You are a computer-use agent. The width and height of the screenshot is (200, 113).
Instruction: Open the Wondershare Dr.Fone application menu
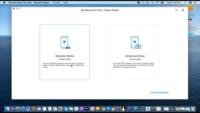(x=29, y=3)
